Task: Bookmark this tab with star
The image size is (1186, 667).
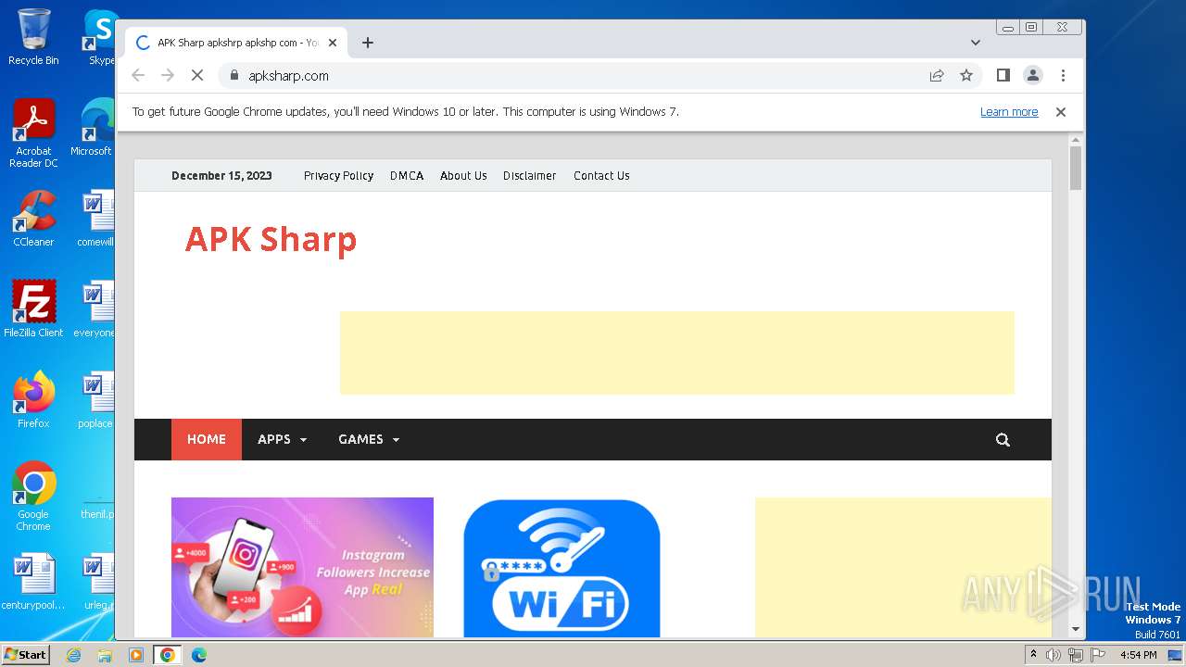Action: [966, 76]
